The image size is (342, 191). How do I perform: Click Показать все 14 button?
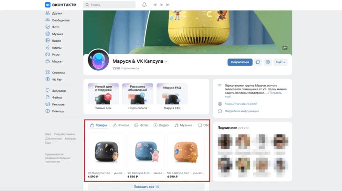pos(146,187)
